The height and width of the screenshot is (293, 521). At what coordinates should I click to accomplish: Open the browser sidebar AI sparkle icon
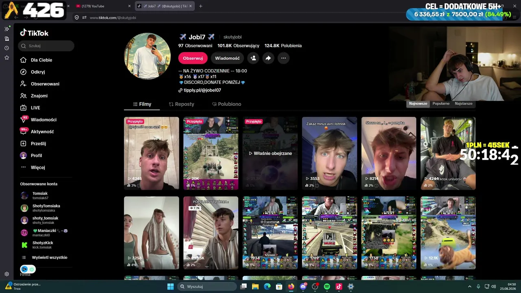pos(7,29)
